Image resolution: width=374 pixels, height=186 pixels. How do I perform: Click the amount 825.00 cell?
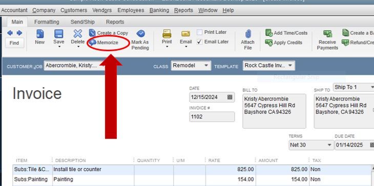[x=282, y=170]
